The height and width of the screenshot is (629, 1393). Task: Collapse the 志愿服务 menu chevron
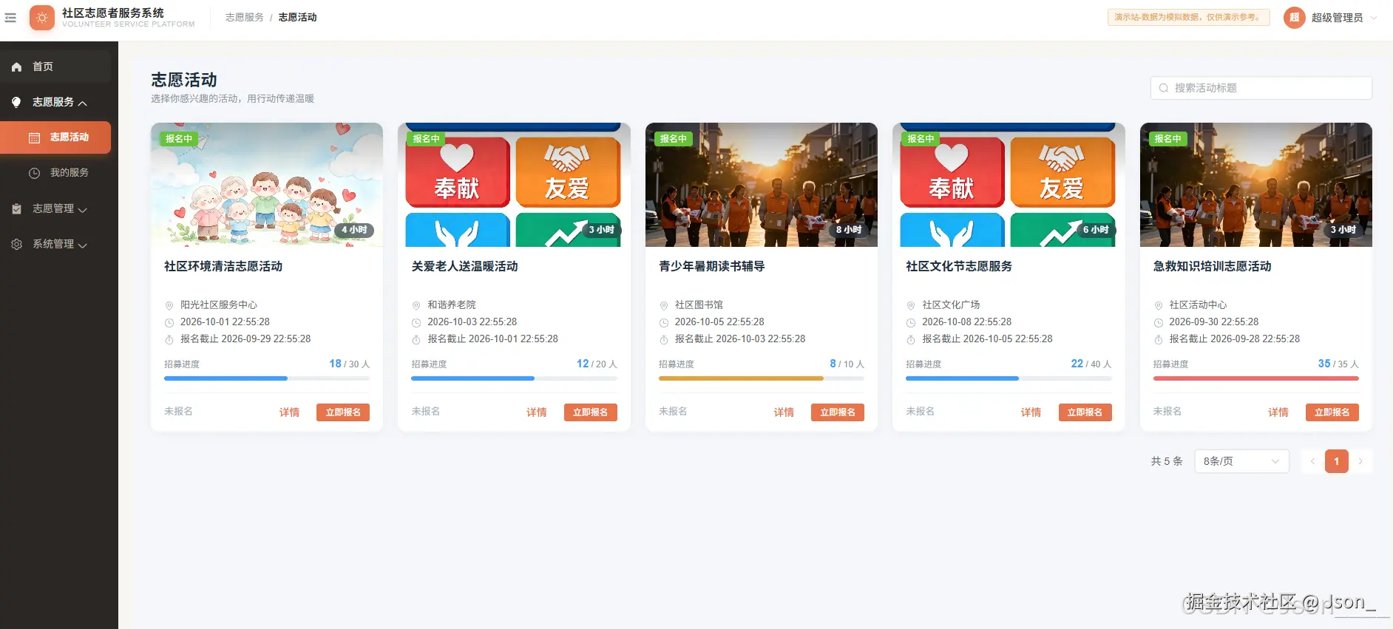(83, 103)
